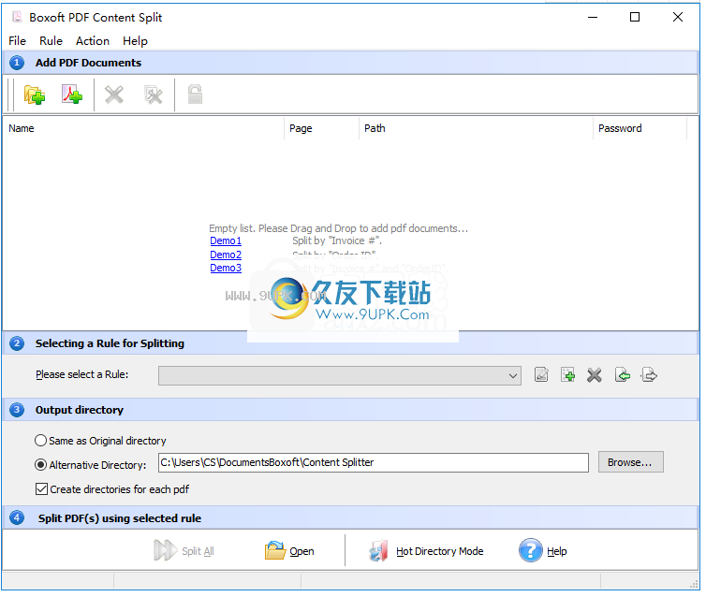Close the Boxoft PDF Content Split window

(x=678, y=17)
